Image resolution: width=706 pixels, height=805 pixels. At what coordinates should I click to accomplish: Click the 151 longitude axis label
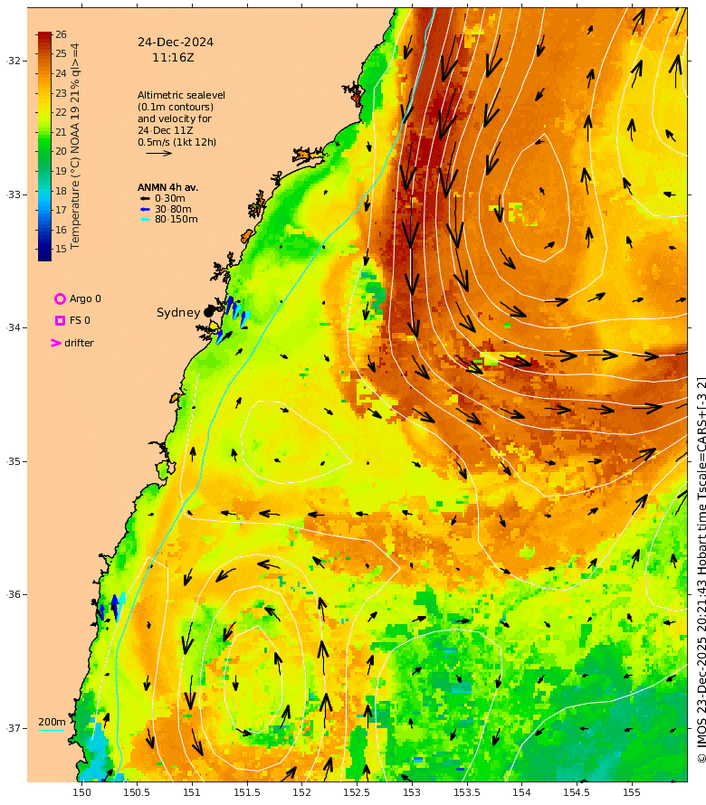(192, 792)
